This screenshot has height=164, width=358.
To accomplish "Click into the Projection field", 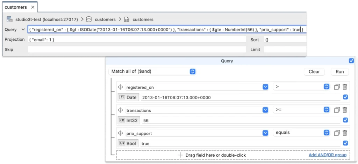I will click(137, 40).
